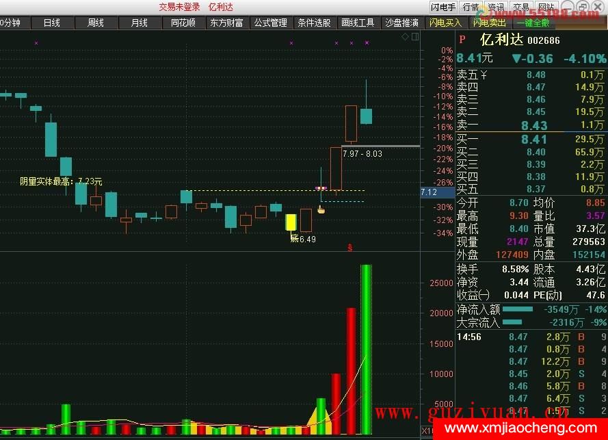Click the 7.12 price marker on axis
608x440 pixels.
click(x=429, y=193)
